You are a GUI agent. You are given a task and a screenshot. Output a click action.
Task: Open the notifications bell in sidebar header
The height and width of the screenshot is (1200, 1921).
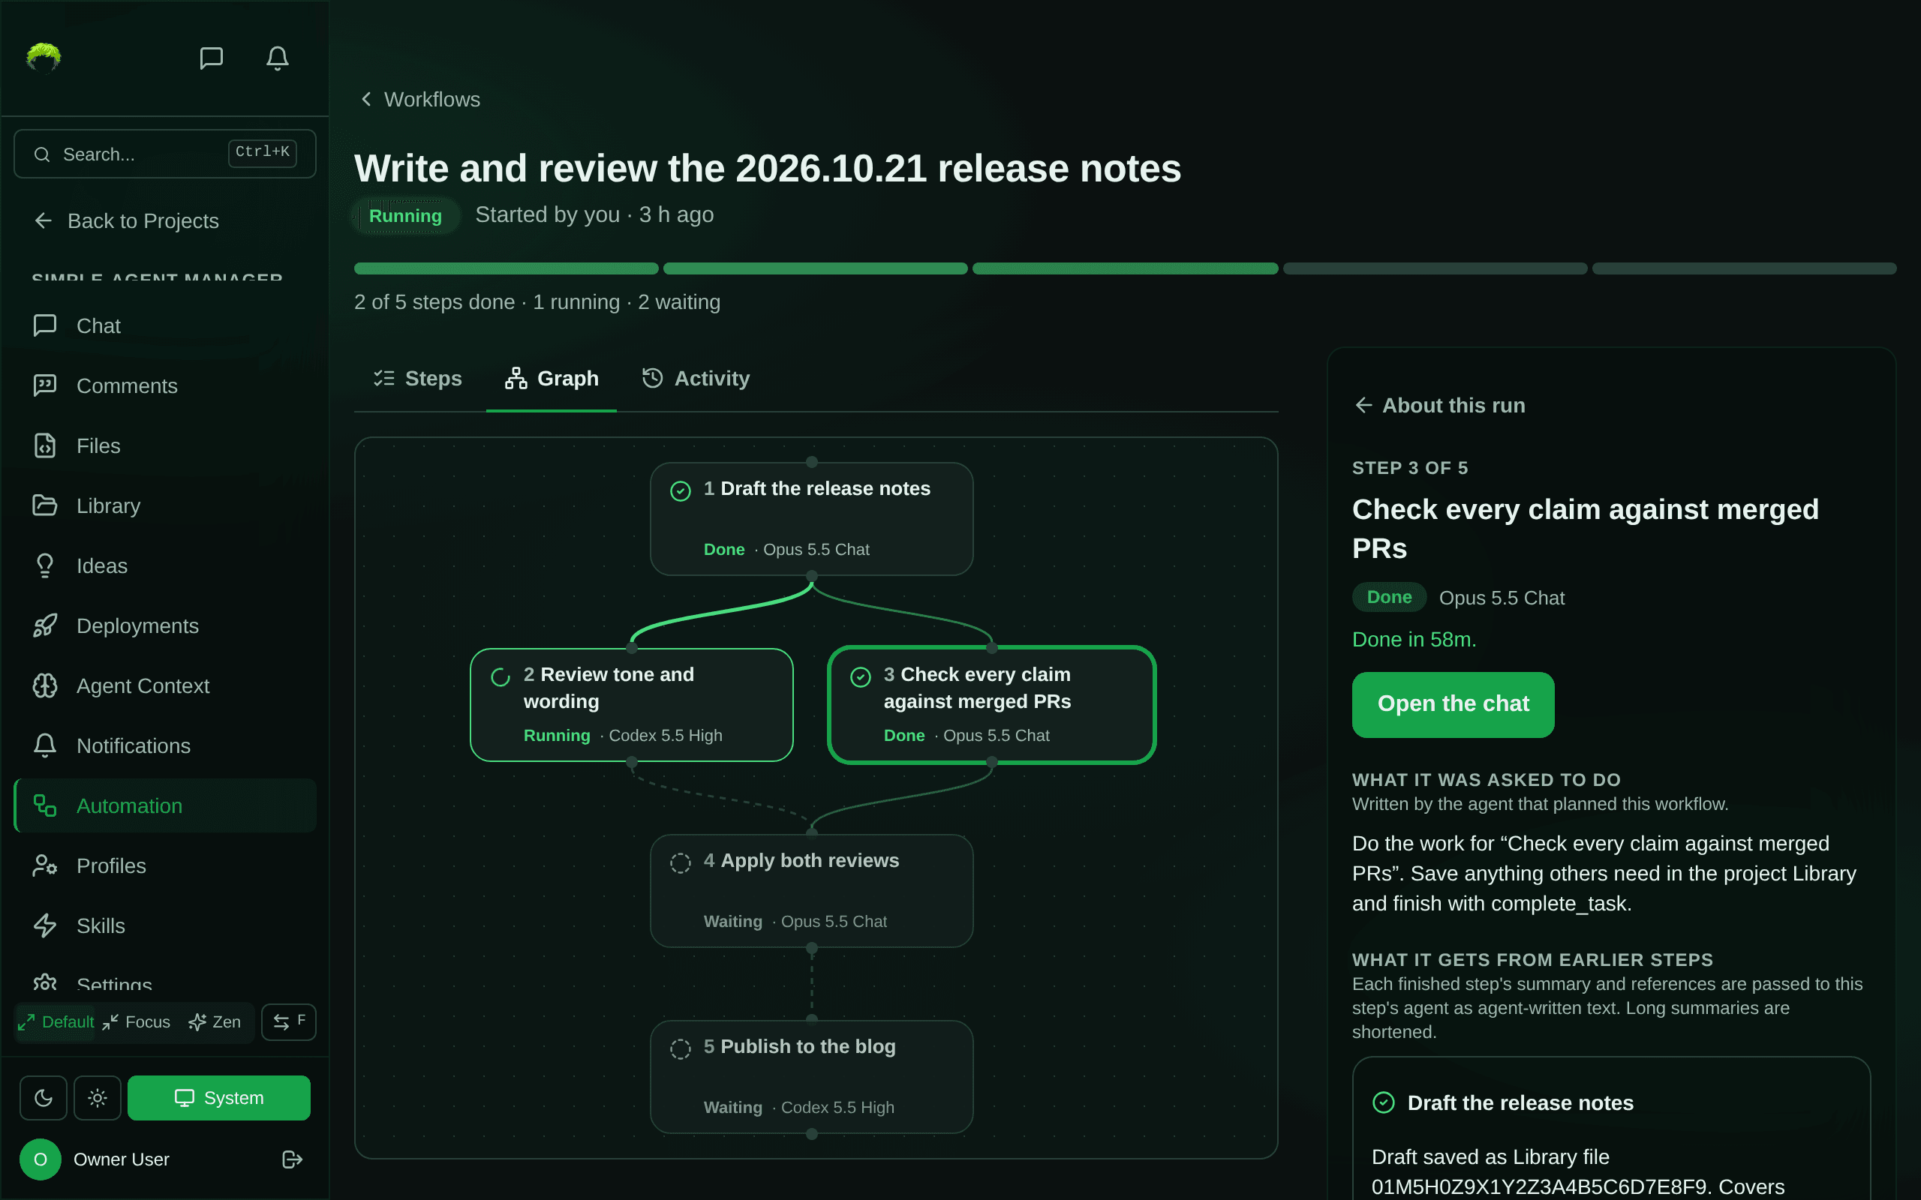(x=277, y=58)
